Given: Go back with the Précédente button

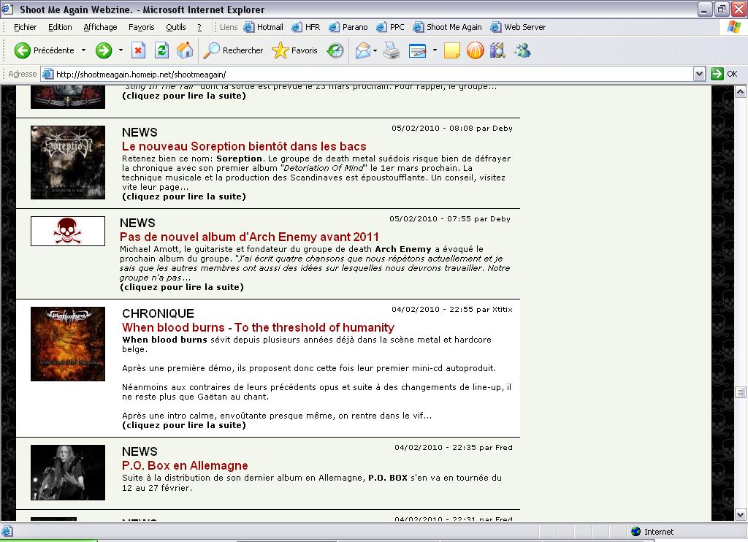Looking at the screenshot, I should pos(44,50).
